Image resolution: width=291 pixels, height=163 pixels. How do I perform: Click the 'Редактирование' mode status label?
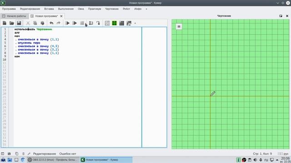pyautogui.click(x=45, y=154)
